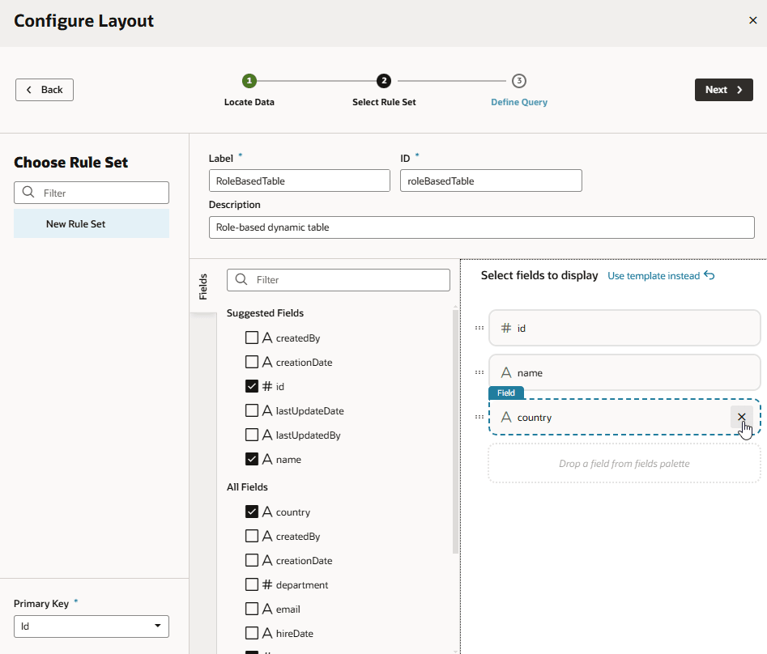This screenshot has height=654, width=767.
Task: Open the vertical Fields tab
Action: coord(203,287)
